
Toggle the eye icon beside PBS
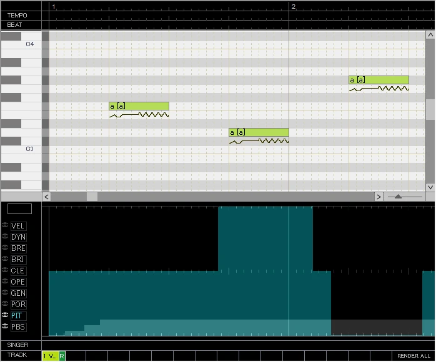(x=5, y=326)
